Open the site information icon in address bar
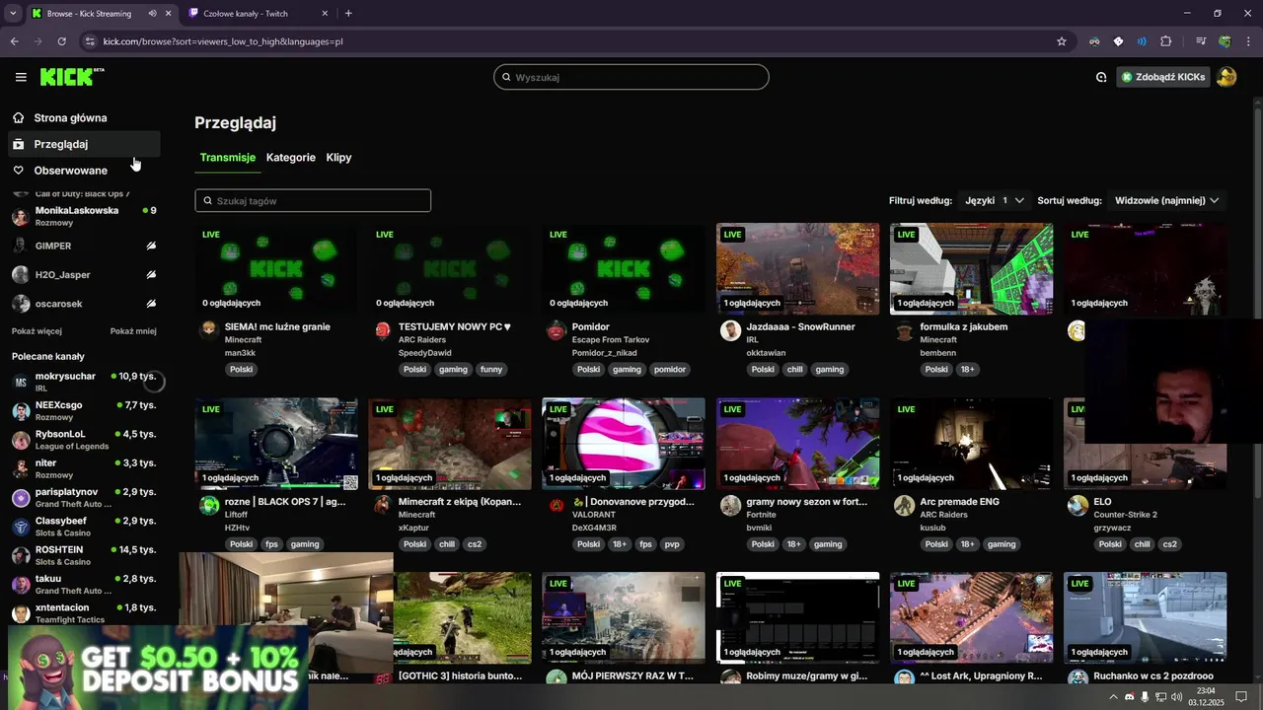This screenshot has width=1263, height=710. [x=90, y=41]
